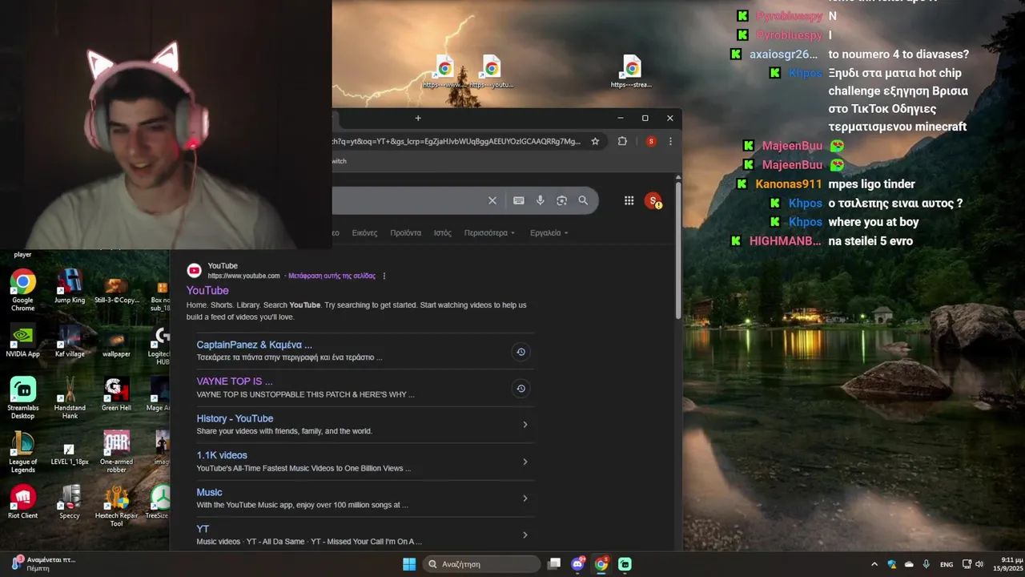This screenshot has height=577, width=1025.
Task: Expand the Εργαλεία tools dropdown
Action: point(549,233)
